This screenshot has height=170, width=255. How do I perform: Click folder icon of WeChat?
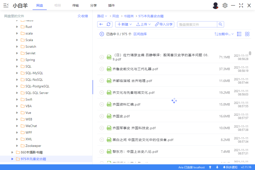(23, 126)
